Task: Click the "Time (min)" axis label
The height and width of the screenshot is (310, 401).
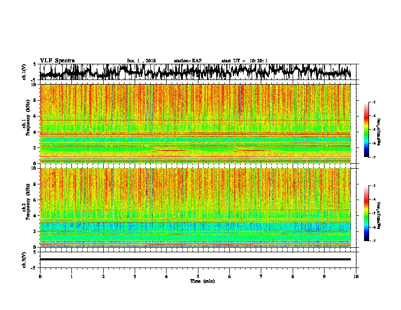Action: 203,281
